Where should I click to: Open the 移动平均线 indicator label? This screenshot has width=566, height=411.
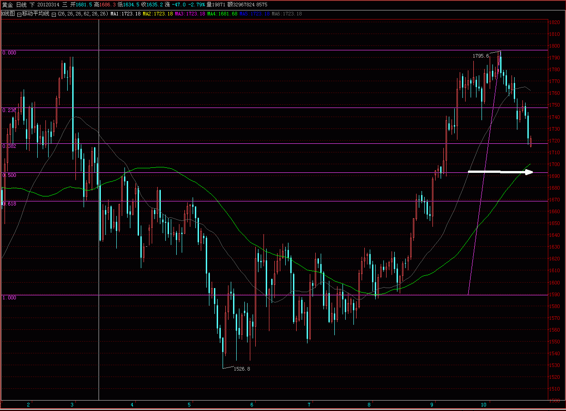click(x=35, y=14)
